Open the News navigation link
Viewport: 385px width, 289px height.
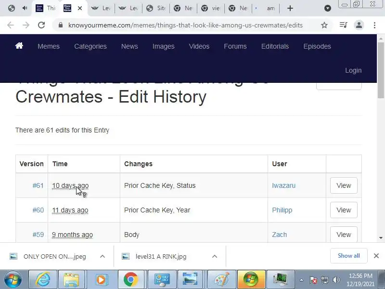[129, 46]
